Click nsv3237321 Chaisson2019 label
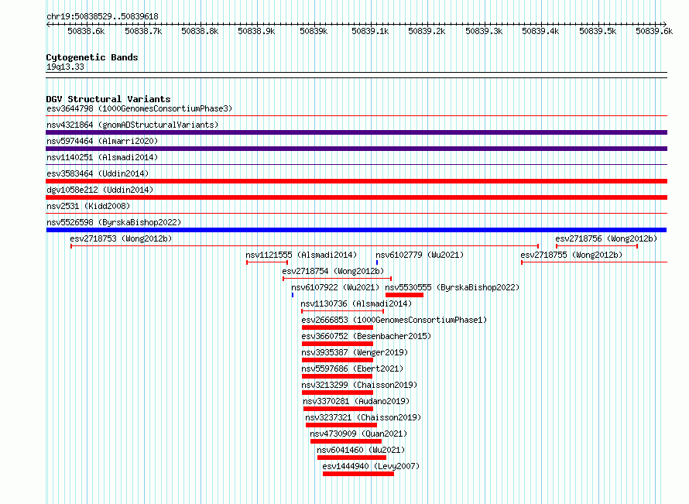The height and width of the screenshot is (504, 689). (363, 417)
